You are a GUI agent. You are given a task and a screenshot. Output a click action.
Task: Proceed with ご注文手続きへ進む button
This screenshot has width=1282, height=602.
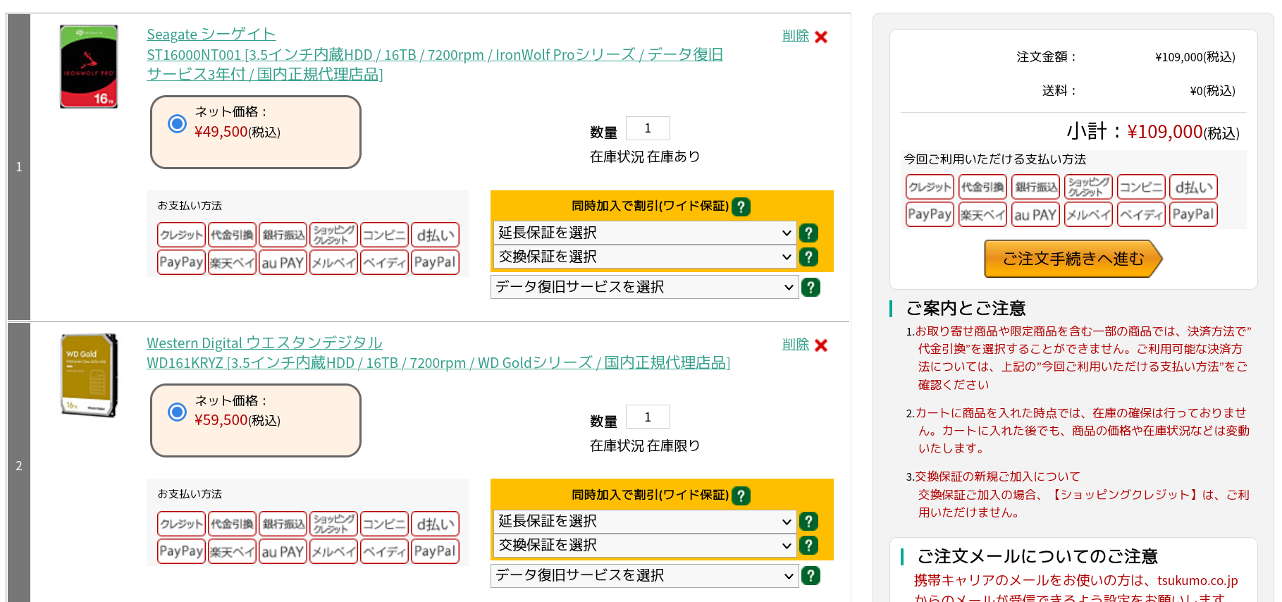1073,259
